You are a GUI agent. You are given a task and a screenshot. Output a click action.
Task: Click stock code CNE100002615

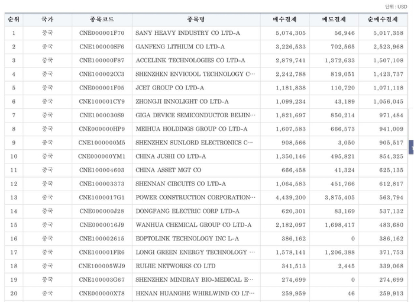click(102, 239)
